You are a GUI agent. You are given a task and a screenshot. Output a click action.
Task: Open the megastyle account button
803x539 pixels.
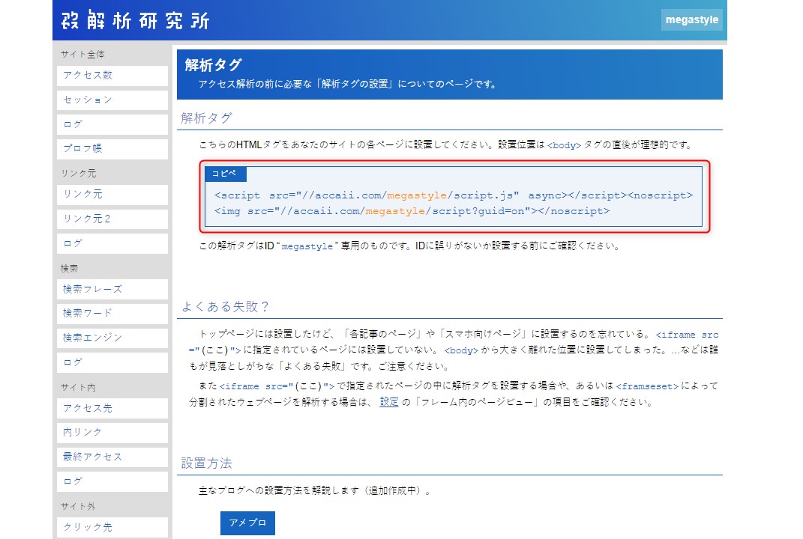[691, 20]
